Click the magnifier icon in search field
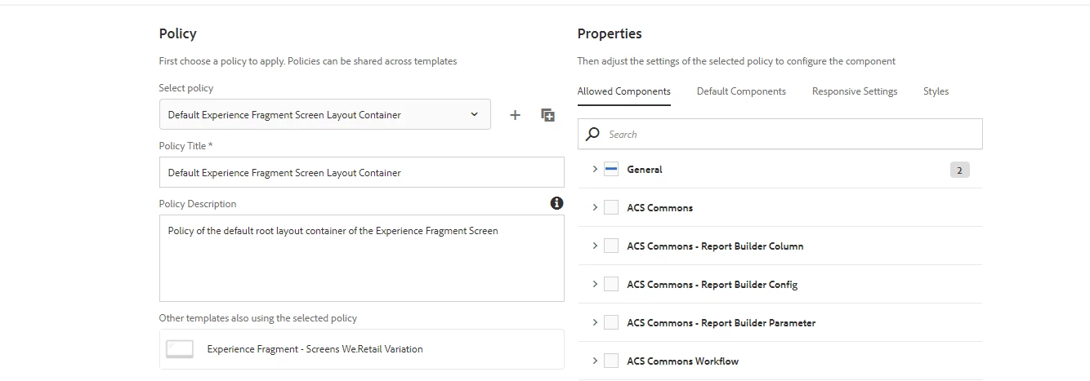Screen dimensions: 1090x381 coord(593,134)
